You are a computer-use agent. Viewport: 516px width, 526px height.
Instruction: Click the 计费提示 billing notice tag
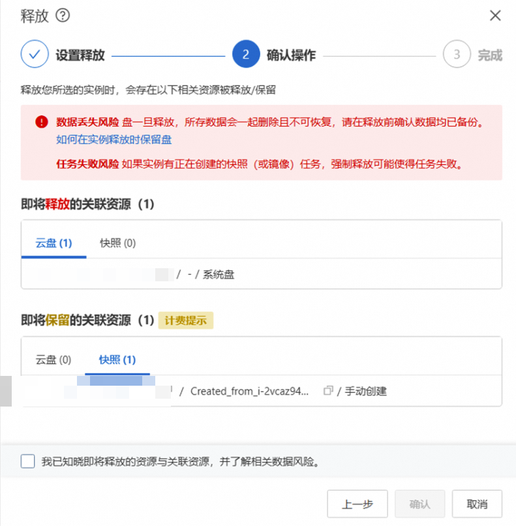(186, 320)
